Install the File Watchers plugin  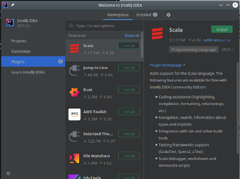coord(129,156)
